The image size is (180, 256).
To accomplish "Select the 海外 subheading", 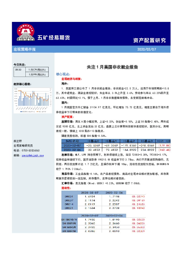I will (65, 84).
